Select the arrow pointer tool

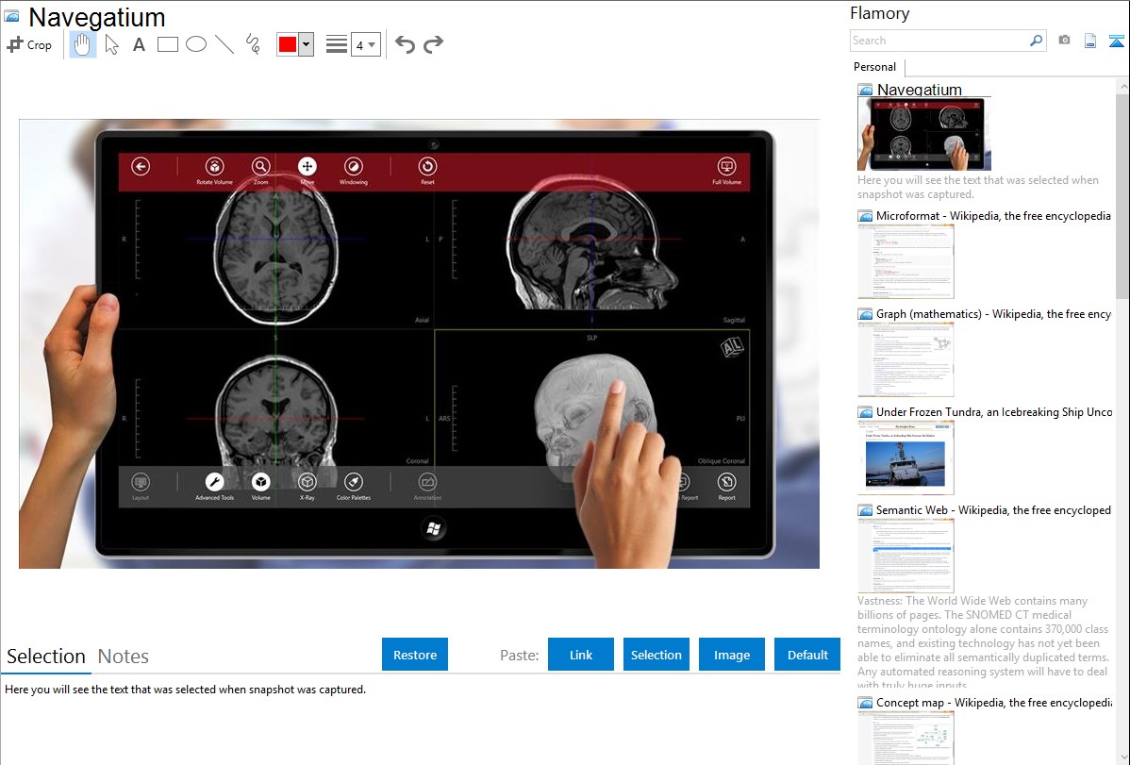coord(111,44)
